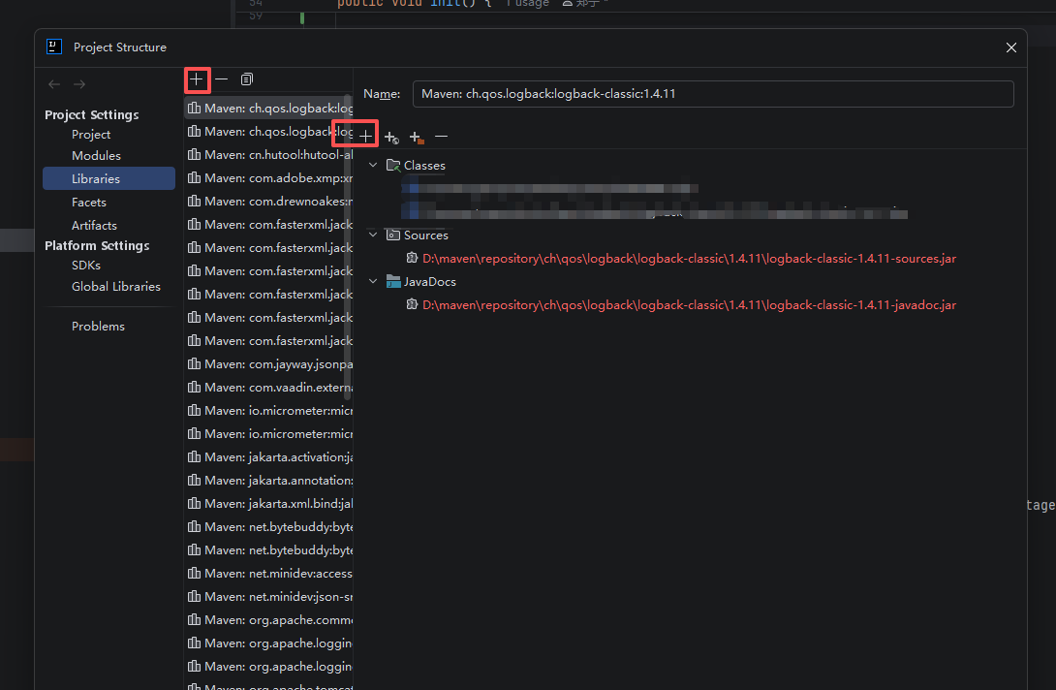Copy the selected library

pos(247,79)
